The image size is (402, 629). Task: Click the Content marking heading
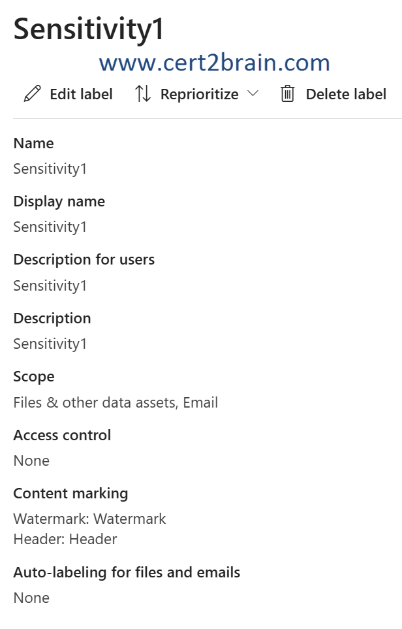tap(70, 493)
